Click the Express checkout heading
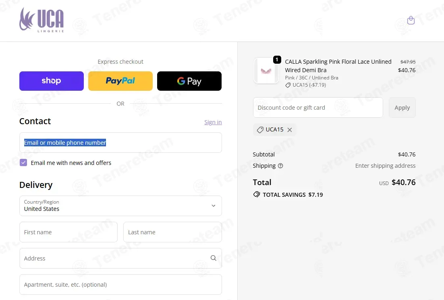 pos(120,62)
